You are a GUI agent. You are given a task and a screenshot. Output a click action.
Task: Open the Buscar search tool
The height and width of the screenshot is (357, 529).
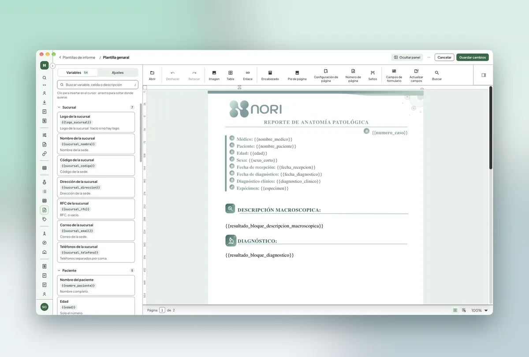[x=437, y=75]
